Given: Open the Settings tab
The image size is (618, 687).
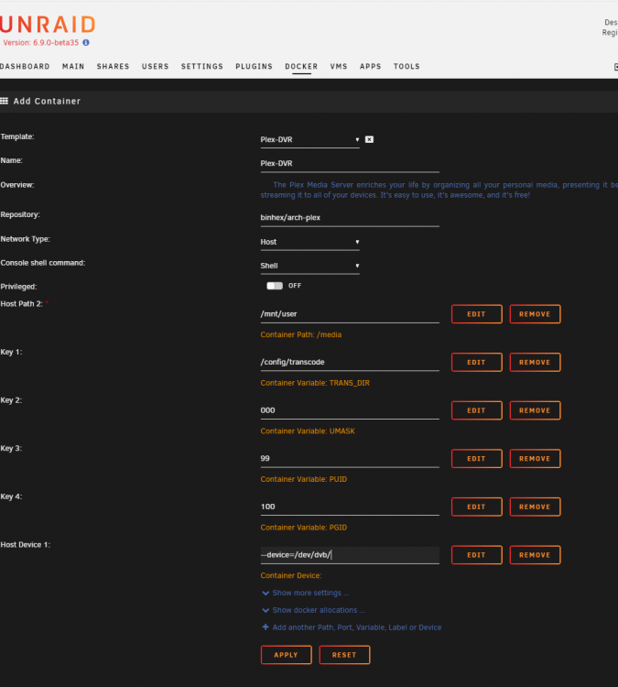Looking at the screenshot, I should pyautogui.click(x=202, y=67).
